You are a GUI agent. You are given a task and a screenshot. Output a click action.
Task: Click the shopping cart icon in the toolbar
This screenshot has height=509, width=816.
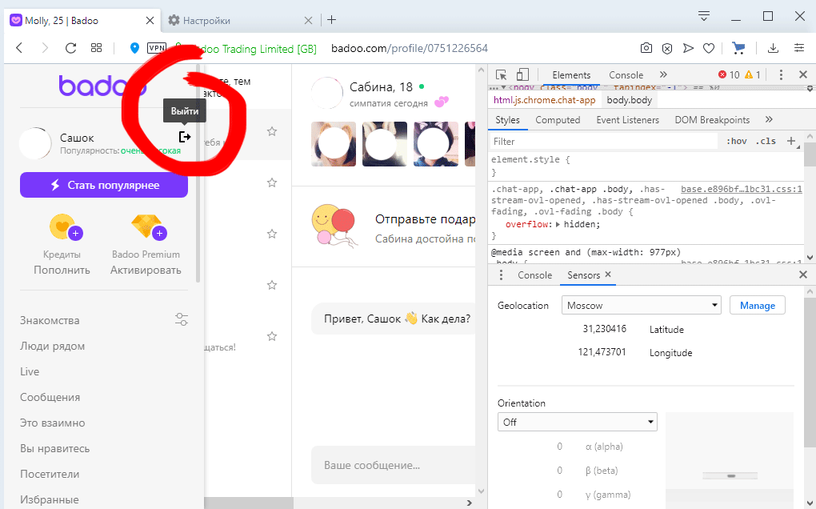click(x=738, y=48)
